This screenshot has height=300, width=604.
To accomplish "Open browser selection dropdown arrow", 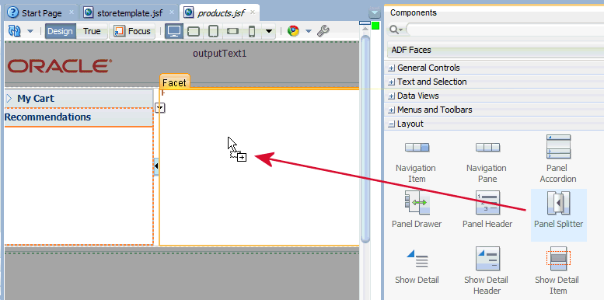I will [308, 31].
